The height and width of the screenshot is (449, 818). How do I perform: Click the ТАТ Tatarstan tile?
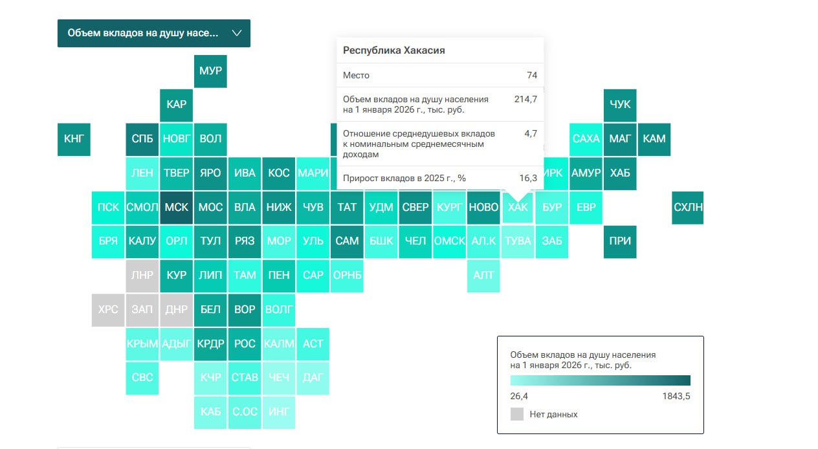click(x=347, y=208)
